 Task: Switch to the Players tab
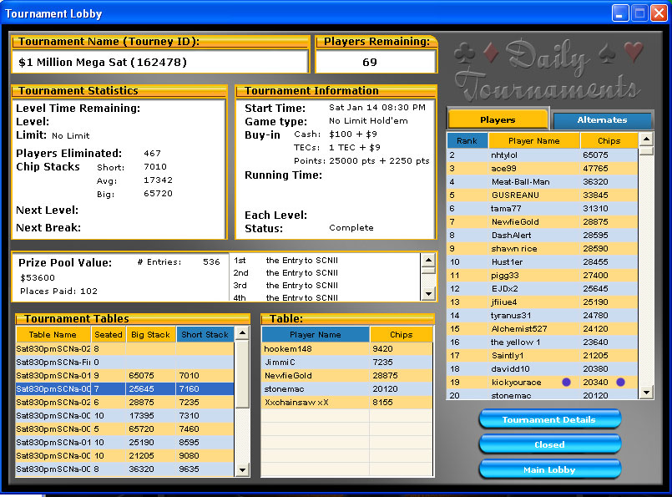click(x=498, y=119)
